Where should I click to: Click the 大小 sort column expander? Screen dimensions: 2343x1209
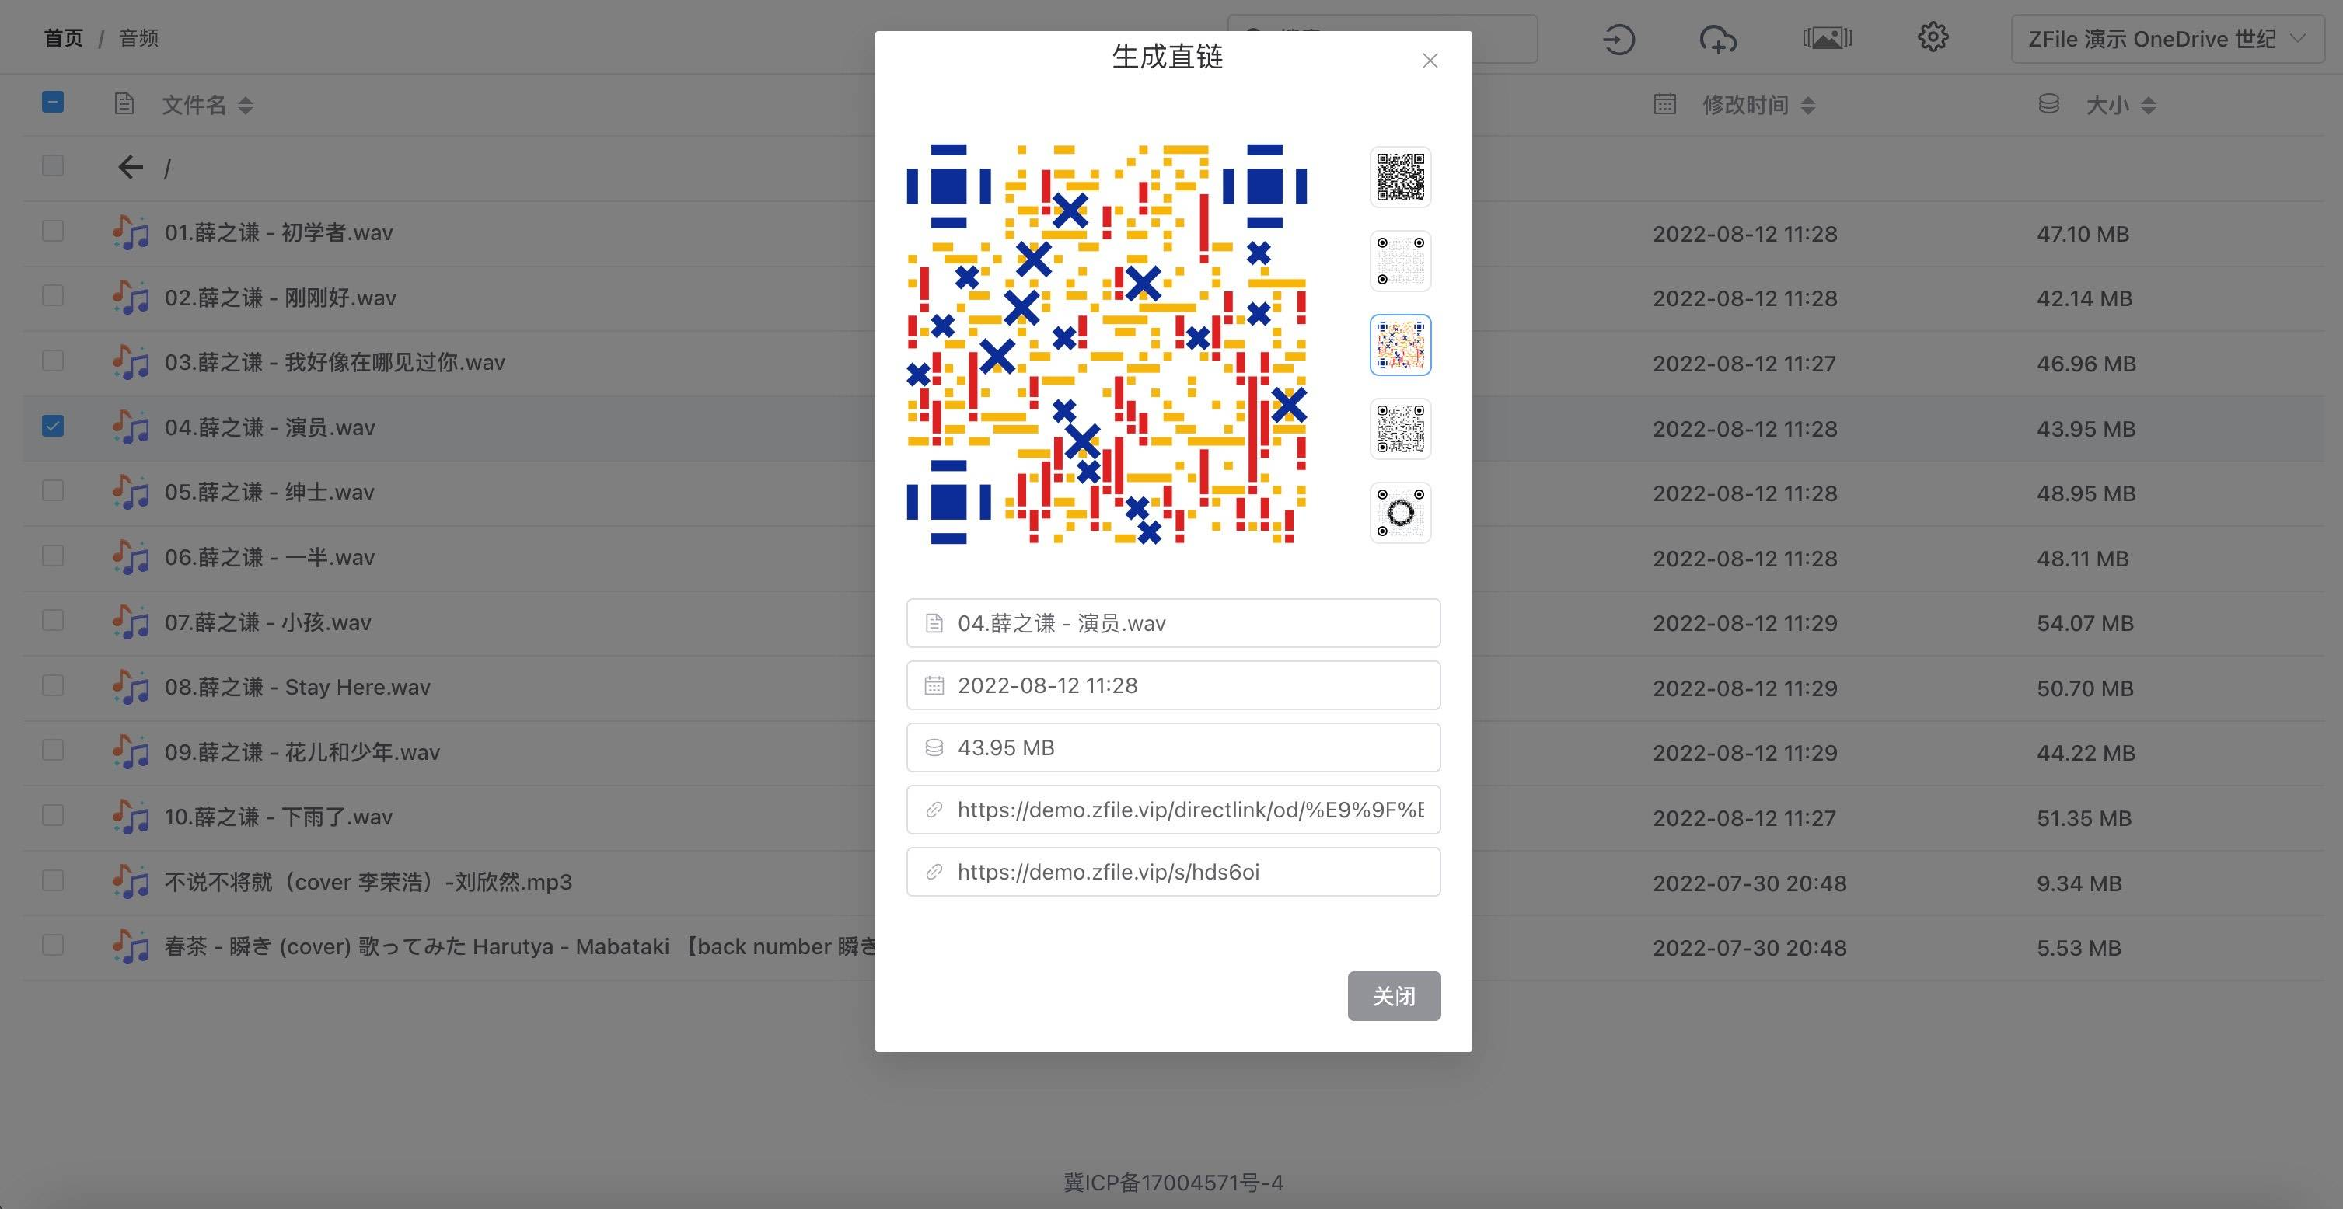pos(2149,103)
